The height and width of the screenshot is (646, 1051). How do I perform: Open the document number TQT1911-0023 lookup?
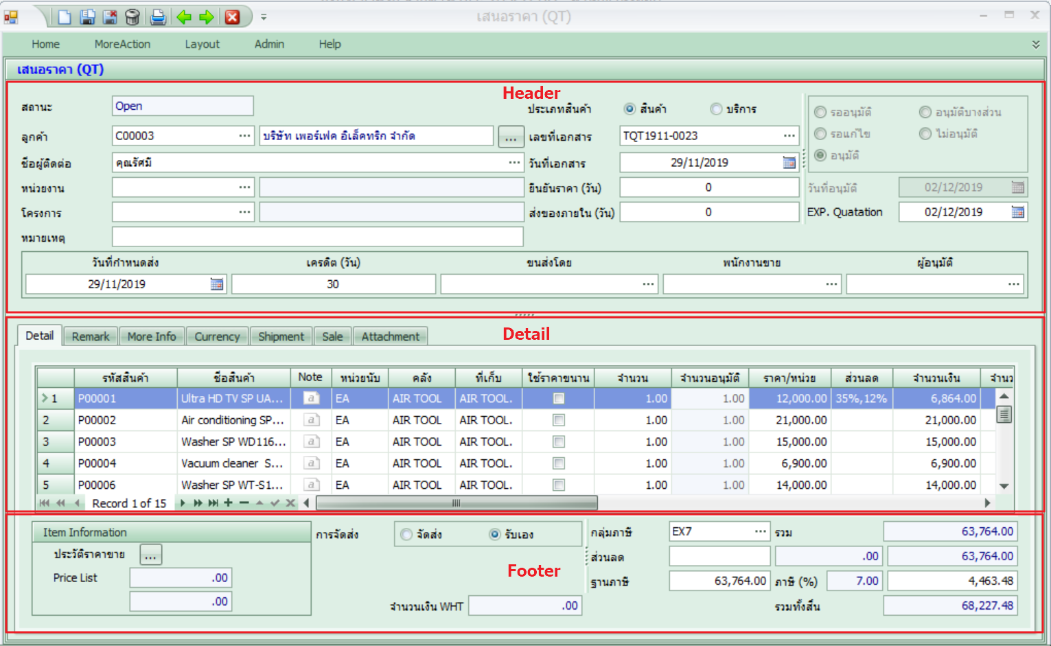coord(789,136)
